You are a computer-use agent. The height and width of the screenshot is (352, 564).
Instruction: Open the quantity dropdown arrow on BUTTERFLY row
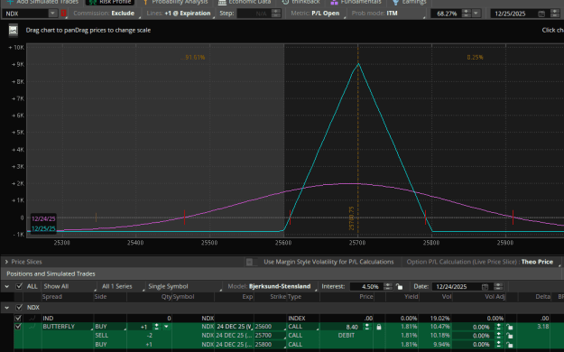(166, 327)
